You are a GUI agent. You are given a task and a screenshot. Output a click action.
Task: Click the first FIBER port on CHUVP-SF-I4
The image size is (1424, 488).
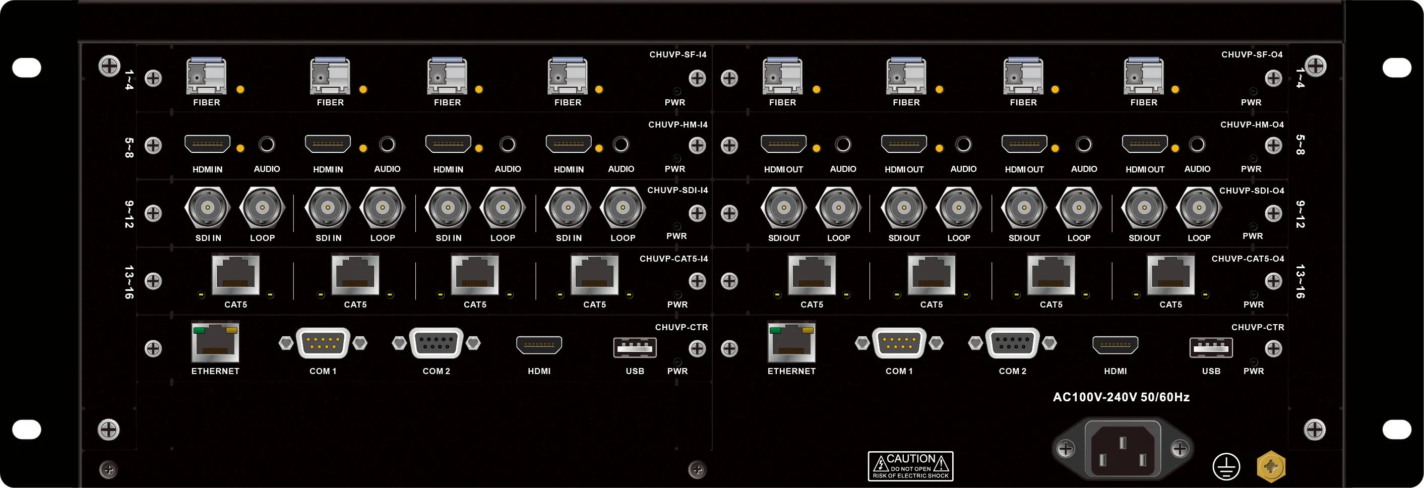(206, 76)
